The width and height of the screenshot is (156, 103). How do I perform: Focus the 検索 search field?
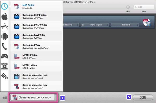(144, 7)
